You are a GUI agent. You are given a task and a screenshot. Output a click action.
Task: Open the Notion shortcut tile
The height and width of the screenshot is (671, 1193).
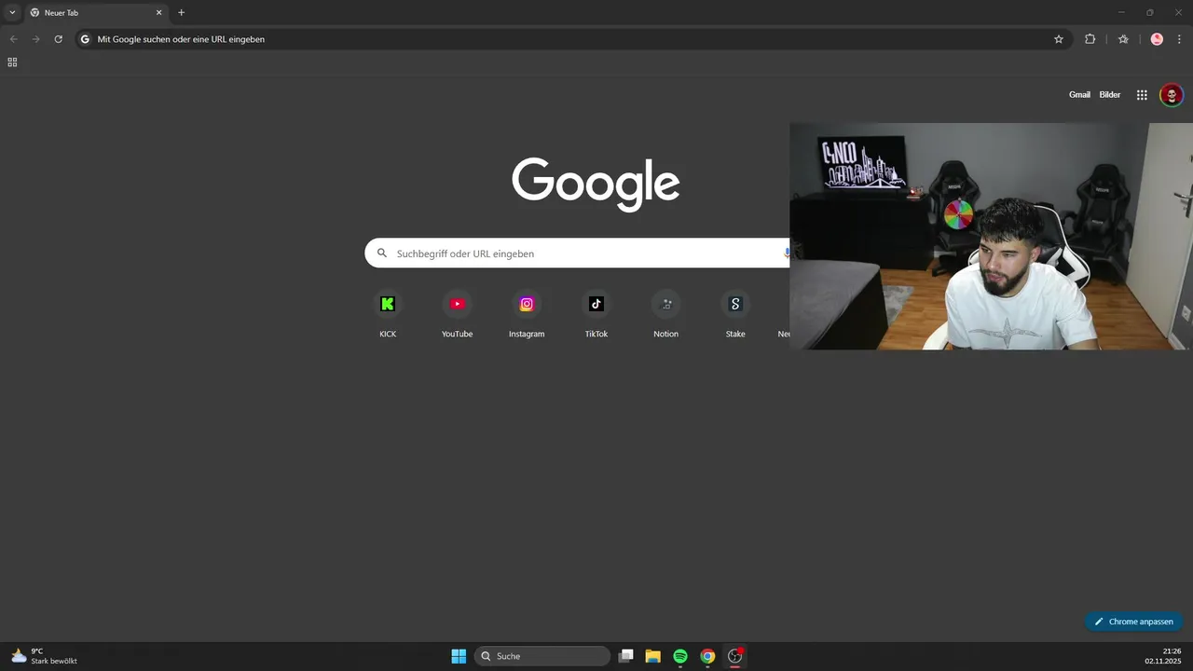click(665, 314)
